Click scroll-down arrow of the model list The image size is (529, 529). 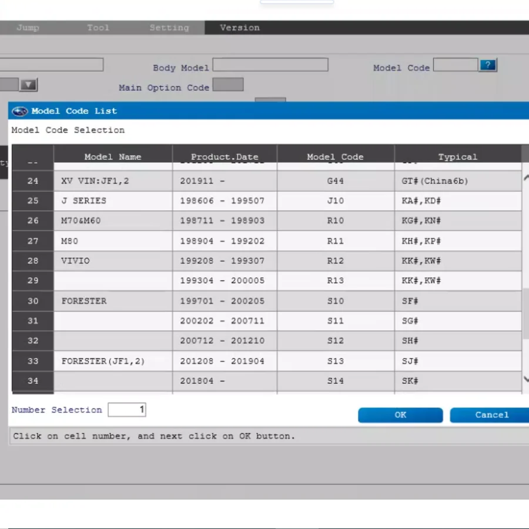coord(525,379)
